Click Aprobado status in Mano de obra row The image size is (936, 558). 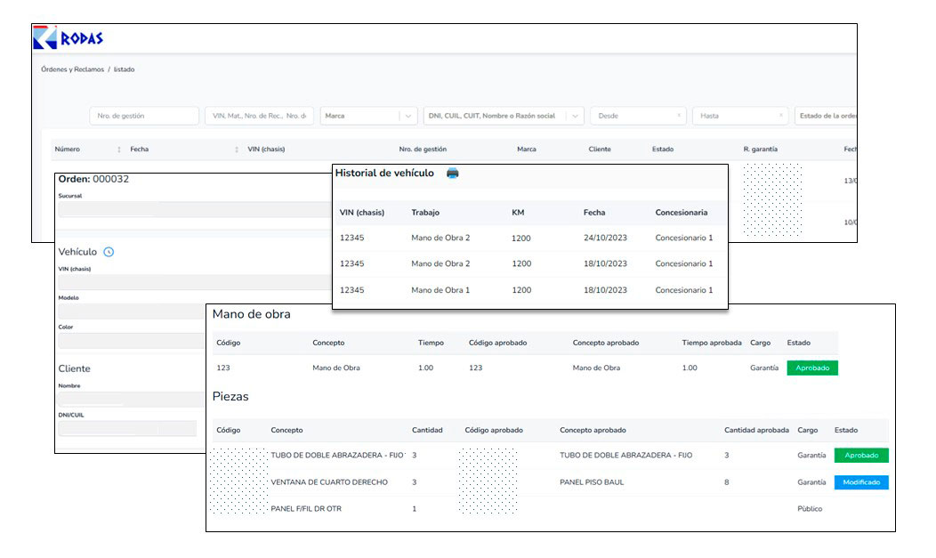tap(811, 368)
